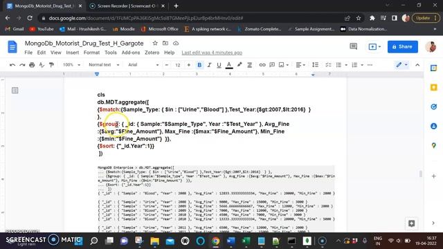Click the browser address bar URL
The width and height of the screenshot is (443, 249).
pyautogui.click(x=146, y=18)
